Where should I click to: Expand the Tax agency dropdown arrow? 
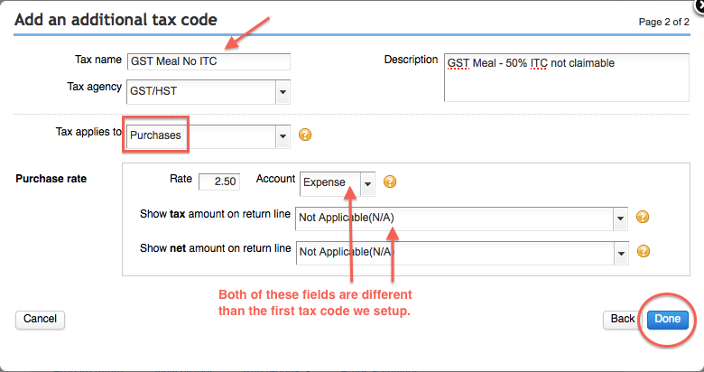(x=283, y=91)
